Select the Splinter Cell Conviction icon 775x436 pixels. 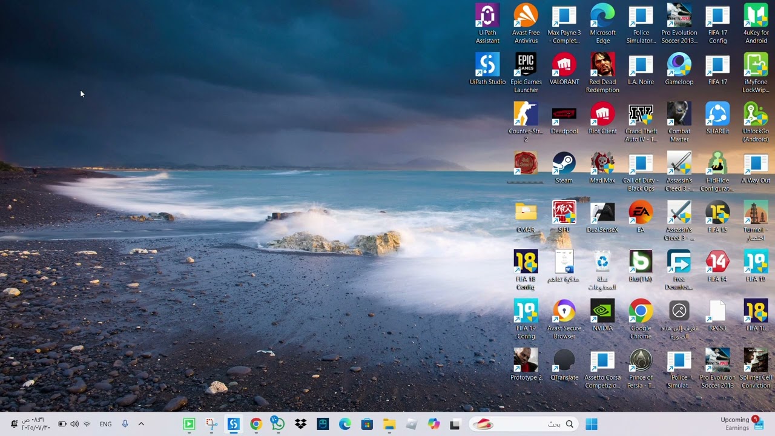click(x=756, y=369)
